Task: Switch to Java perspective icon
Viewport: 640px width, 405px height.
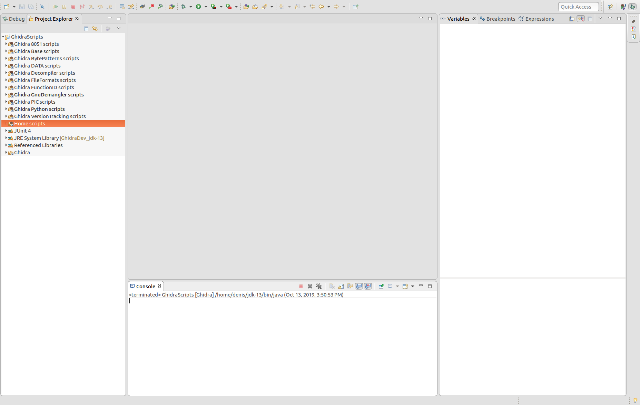Action: point(623,7)
